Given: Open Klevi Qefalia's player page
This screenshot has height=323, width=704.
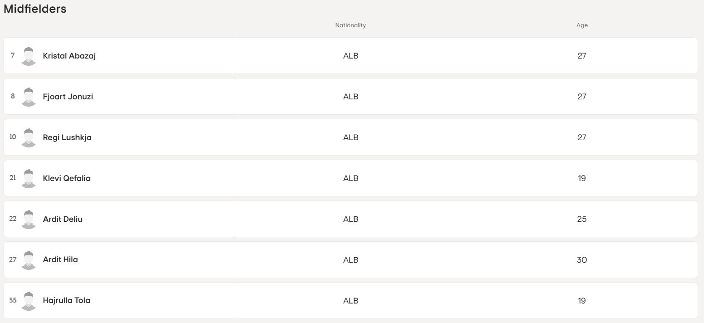Looking at the screenshot, I should (x=67, y=178).
